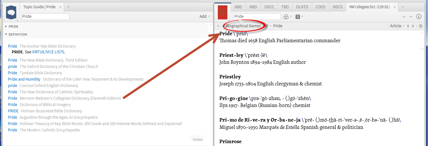Switch to the ODCC tab
The width and height of the screenshot is (428, 146).
click(x=269, y=7)
